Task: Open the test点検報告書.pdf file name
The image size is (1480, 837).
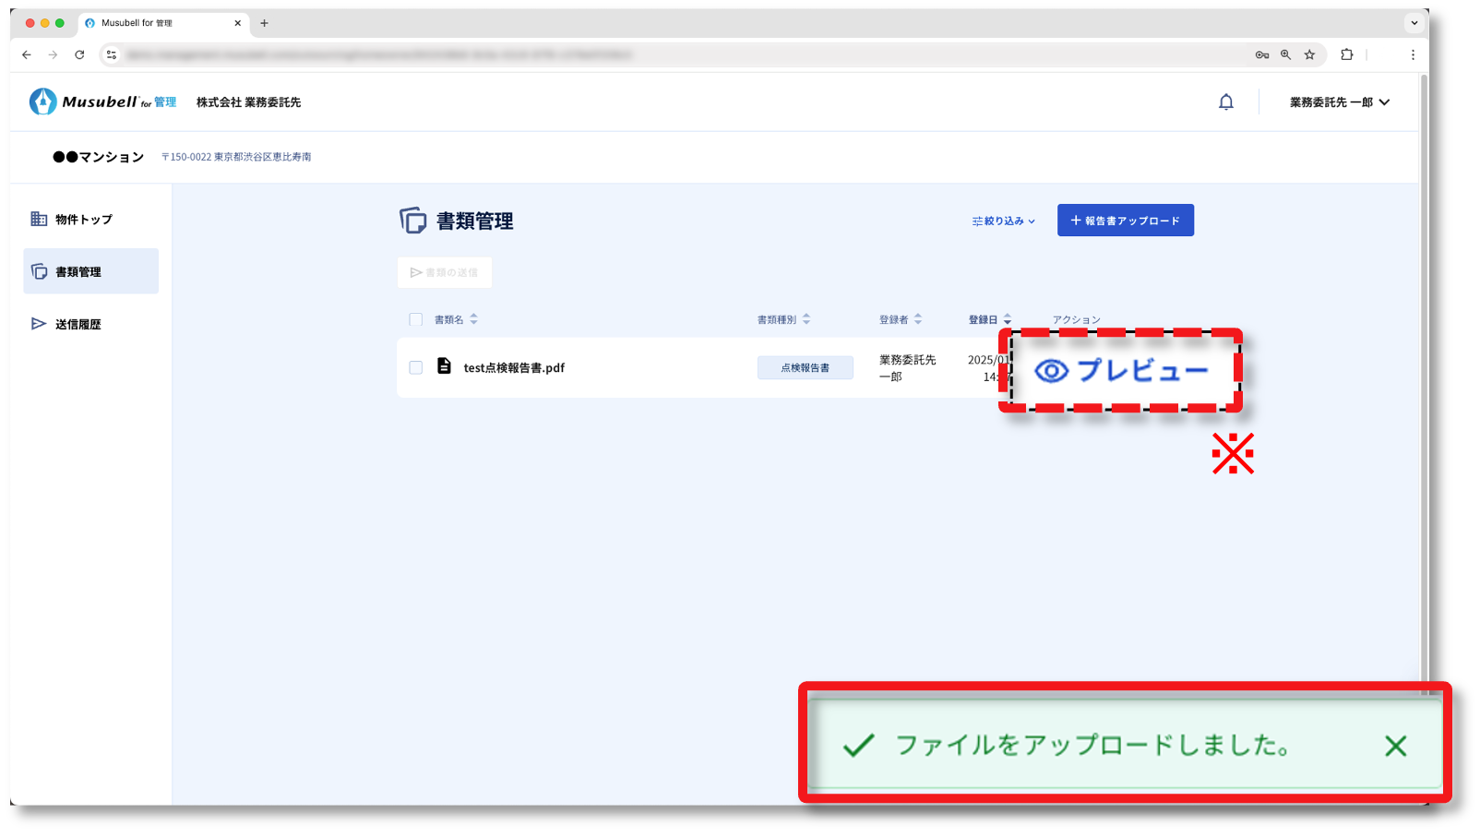Action: (514, 367)
